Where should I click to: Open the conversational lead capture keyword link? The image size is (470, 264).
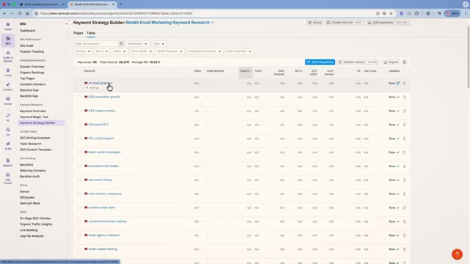coord(108,221)
